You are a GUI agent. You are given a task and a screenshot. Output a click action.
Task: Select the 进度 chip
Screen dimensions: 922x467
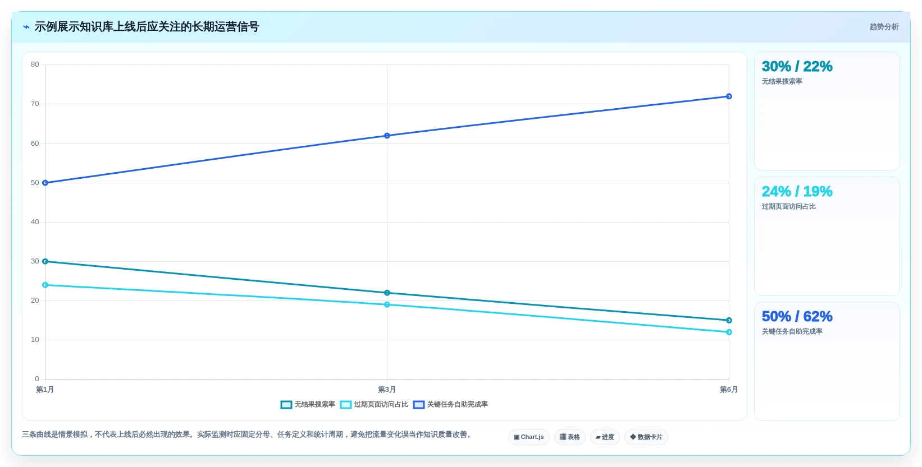(x=605, y=437)
